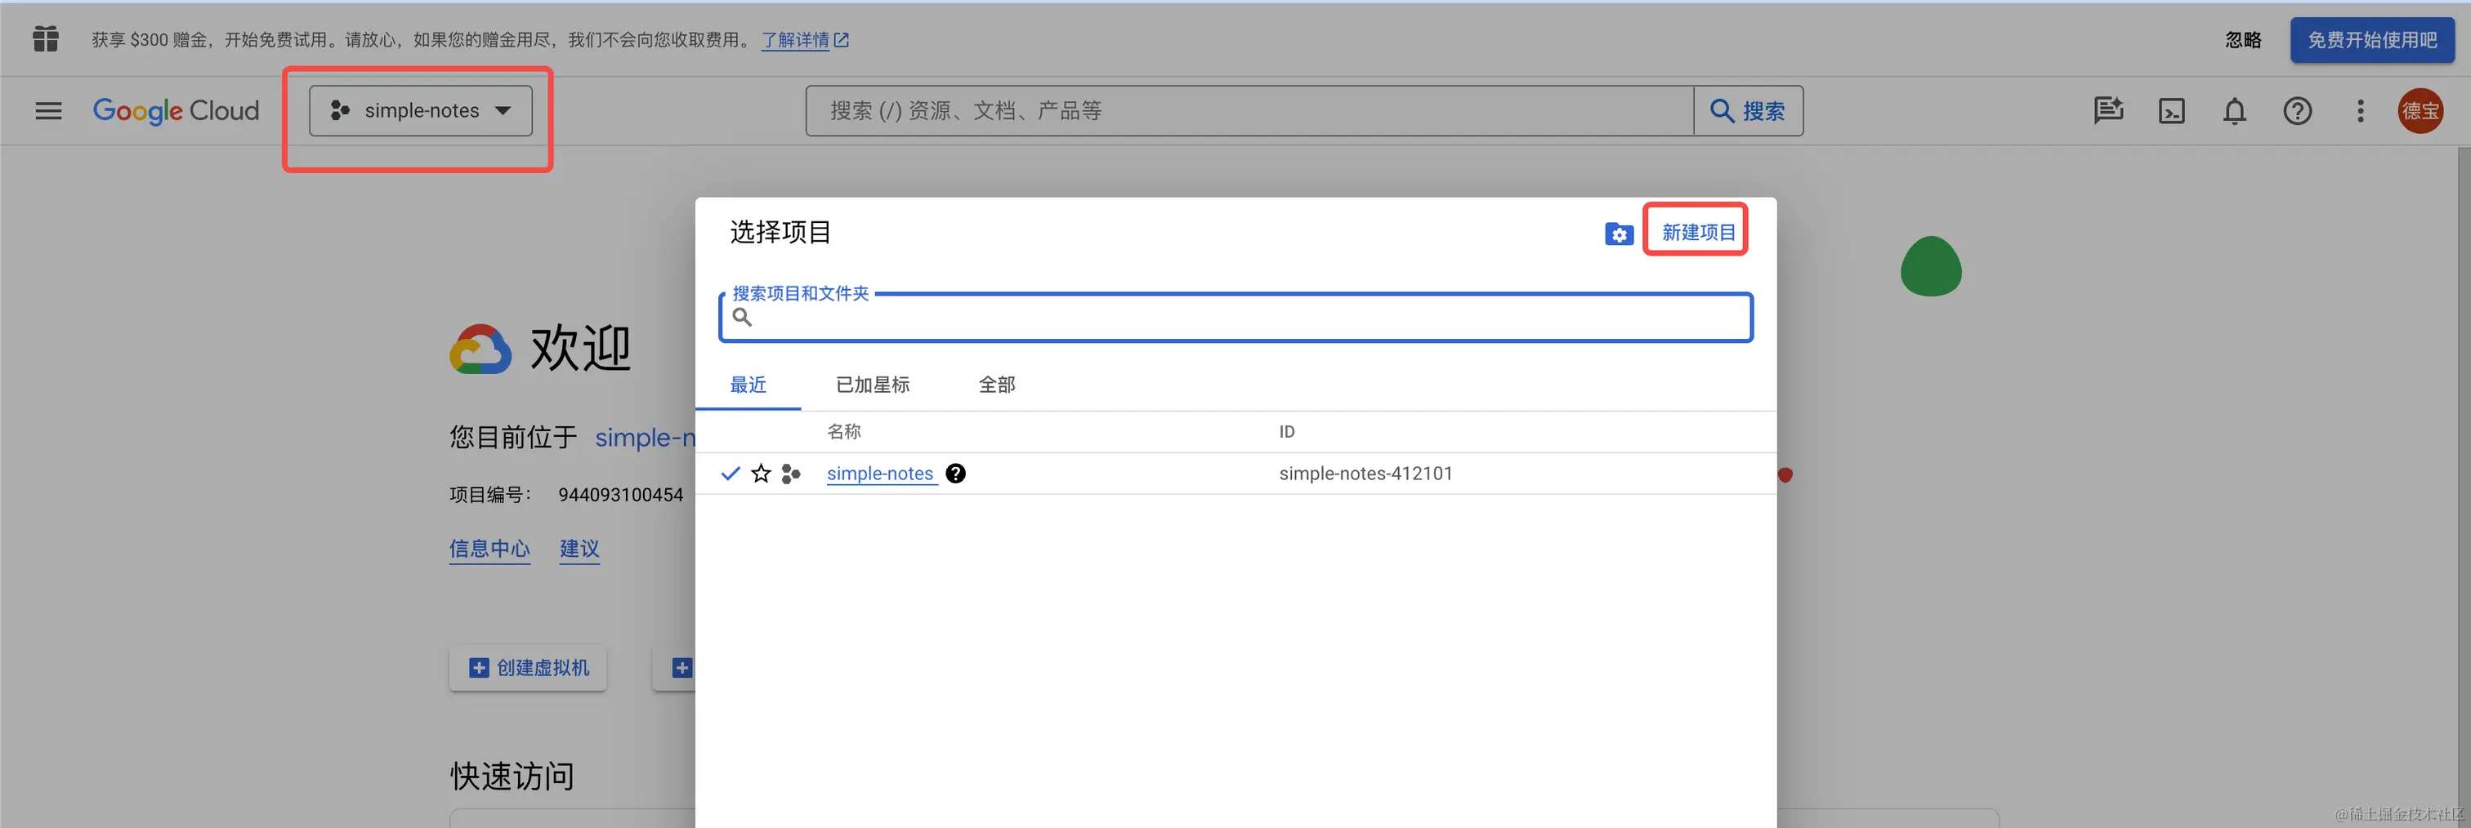Click the help icon next to simple-notes
Screen dimensions: 2471x828
coord(955,474)
